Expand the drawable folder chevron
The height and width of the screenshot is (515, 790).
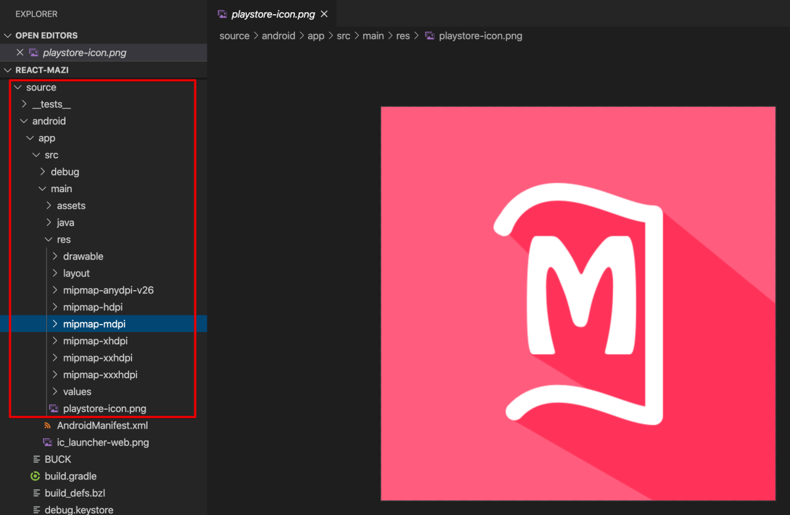pos(55,256)
